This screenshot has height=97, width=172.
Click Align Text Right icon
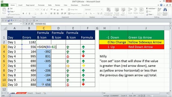coord(58,13)
